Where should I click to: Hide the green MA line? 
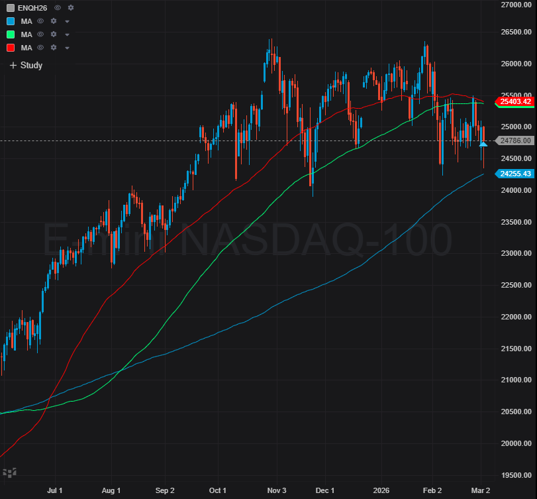click(40, 34)
